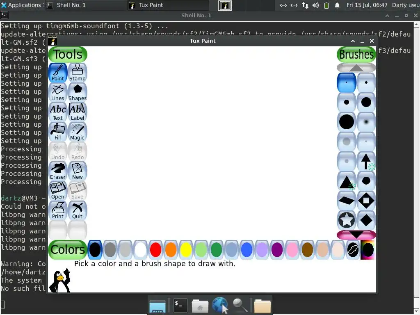Select the lavender color swatch
This screenshot has height=315, width=420.
tap(262, 250)
